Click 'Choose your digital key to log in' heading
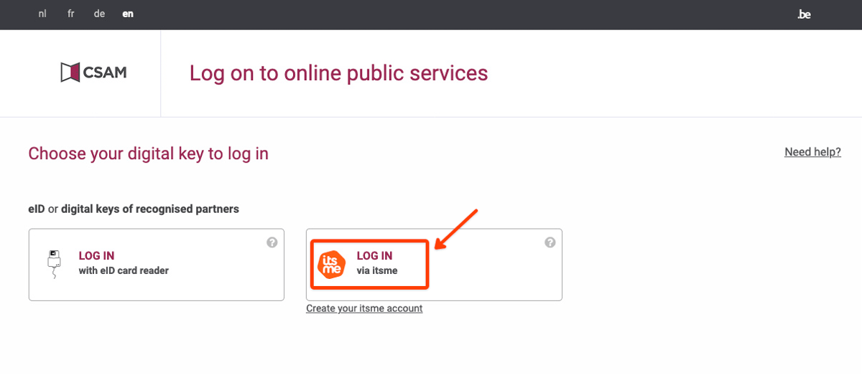Screen dimensions: 862x375 (148, 153)
